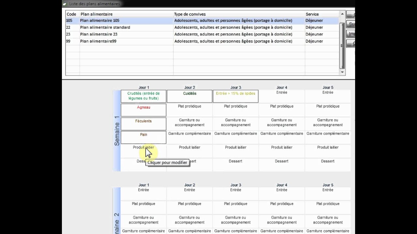Viewport: 417px width, 234px height.
Task: Sort by the Plan alimentaire column header
Action: click(x=126, y=14)
